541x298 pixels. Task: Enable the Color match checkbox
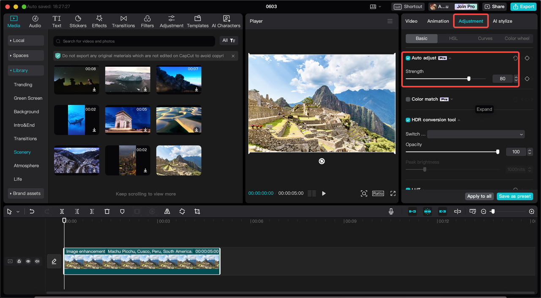tap(408, 99)
